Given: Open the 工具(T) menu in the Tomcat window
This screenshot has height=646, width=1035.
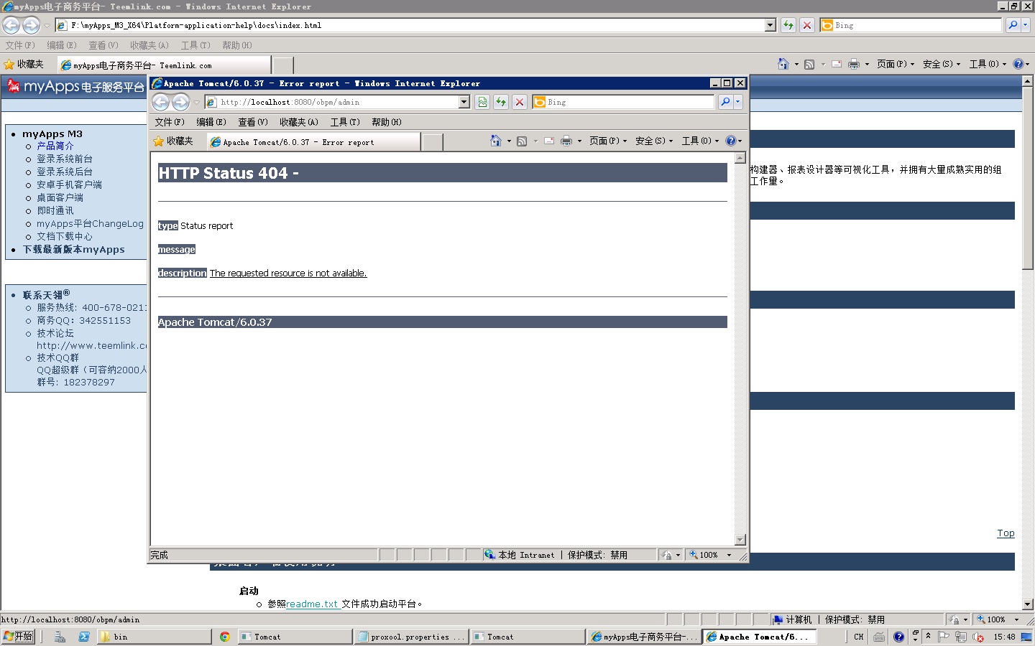Looking at the screenshot, I should [x=345, y=122].
